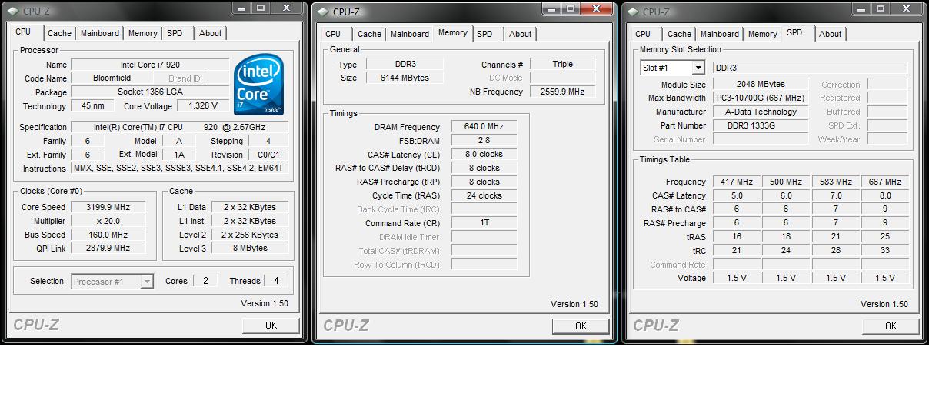This screenshot has width=929, height=404.
Task: Click memory Type field DDR3
Action: 405,65
